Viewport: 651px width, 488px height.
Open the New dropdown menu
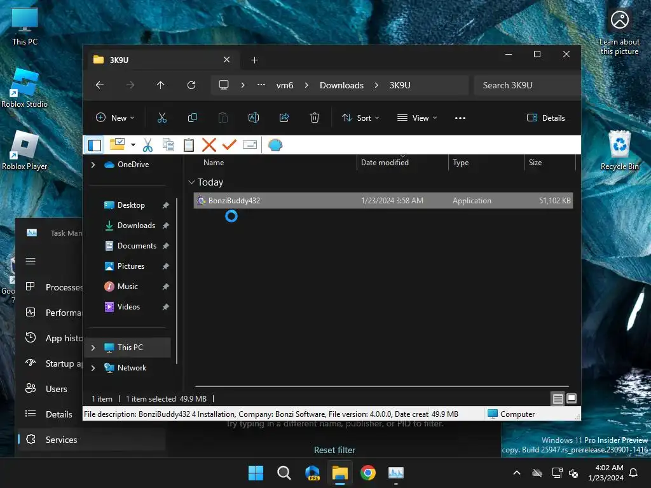click(x=115, y=118)
